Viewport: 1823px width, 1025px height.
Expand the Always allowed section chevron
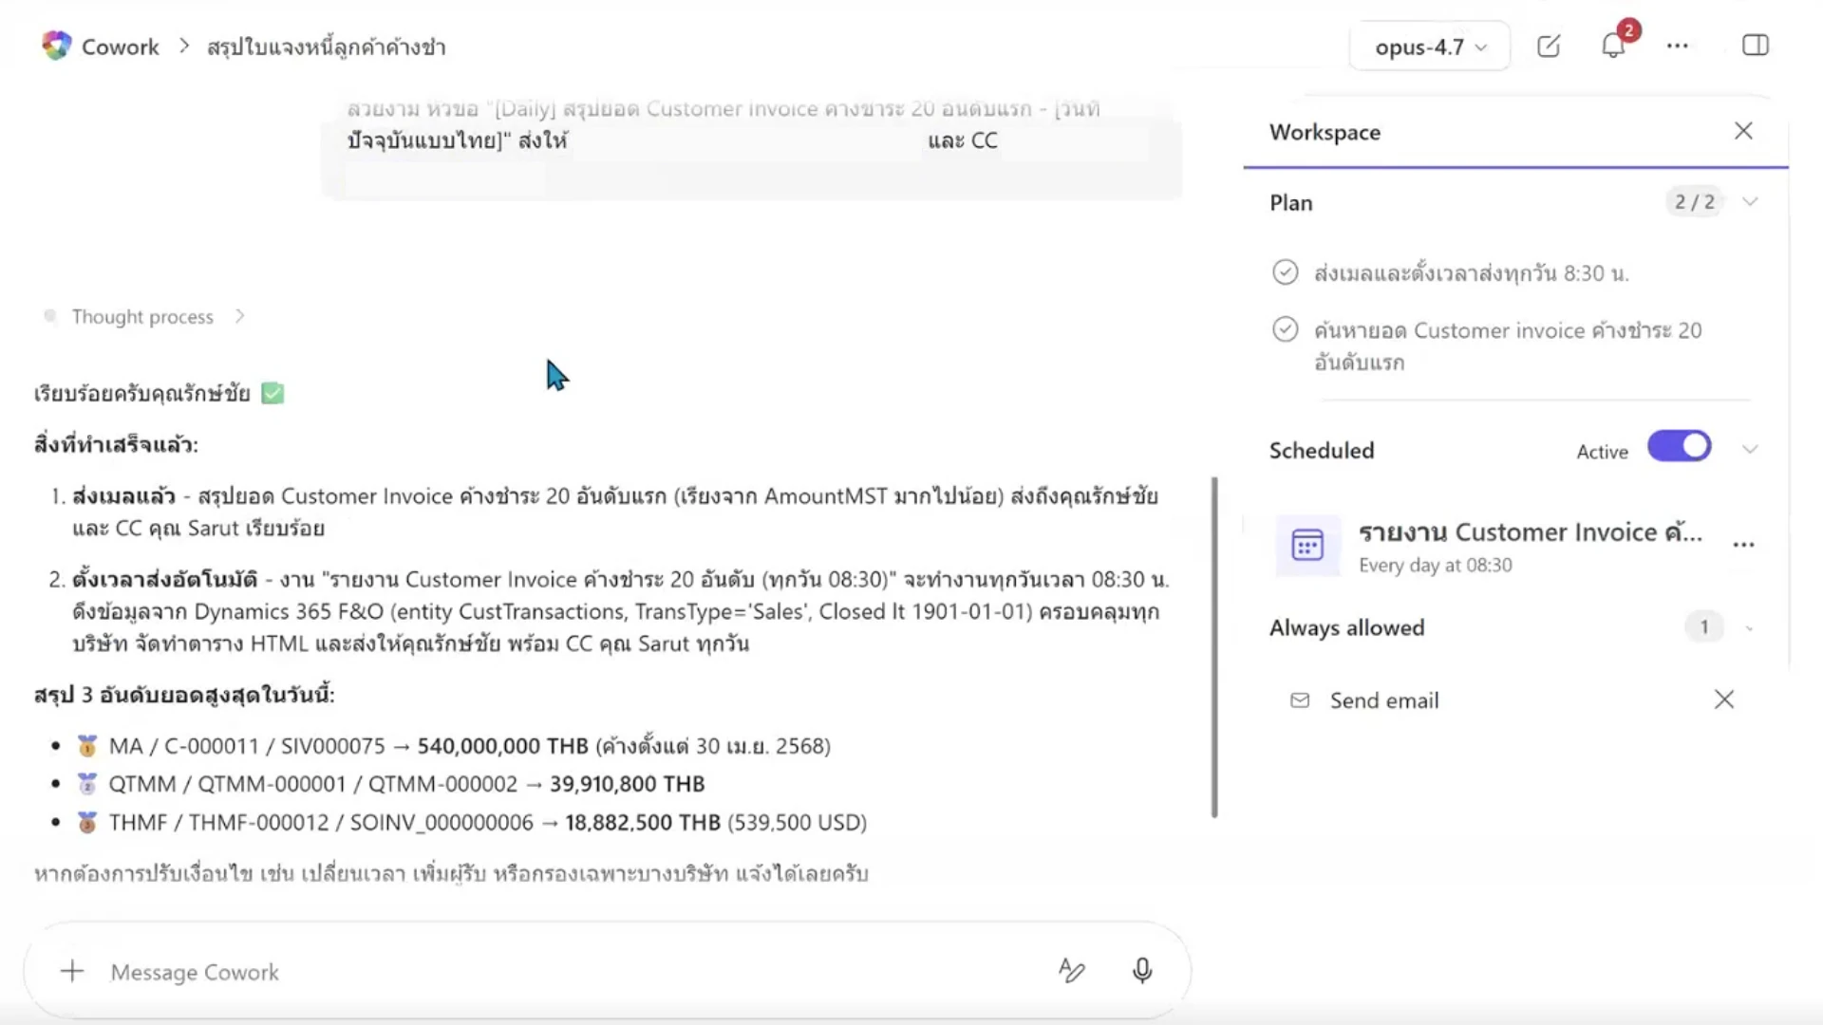1749,628
